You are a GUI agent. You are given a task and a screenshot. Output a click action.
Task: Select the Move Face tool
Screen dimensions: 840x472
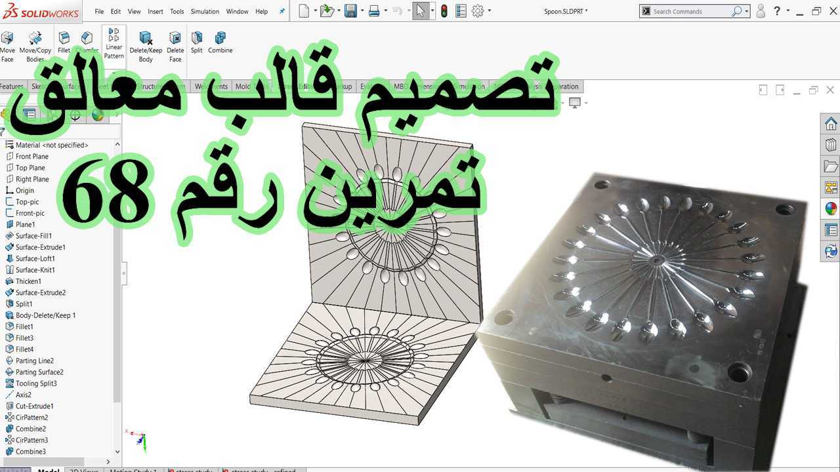pos(7,47)
